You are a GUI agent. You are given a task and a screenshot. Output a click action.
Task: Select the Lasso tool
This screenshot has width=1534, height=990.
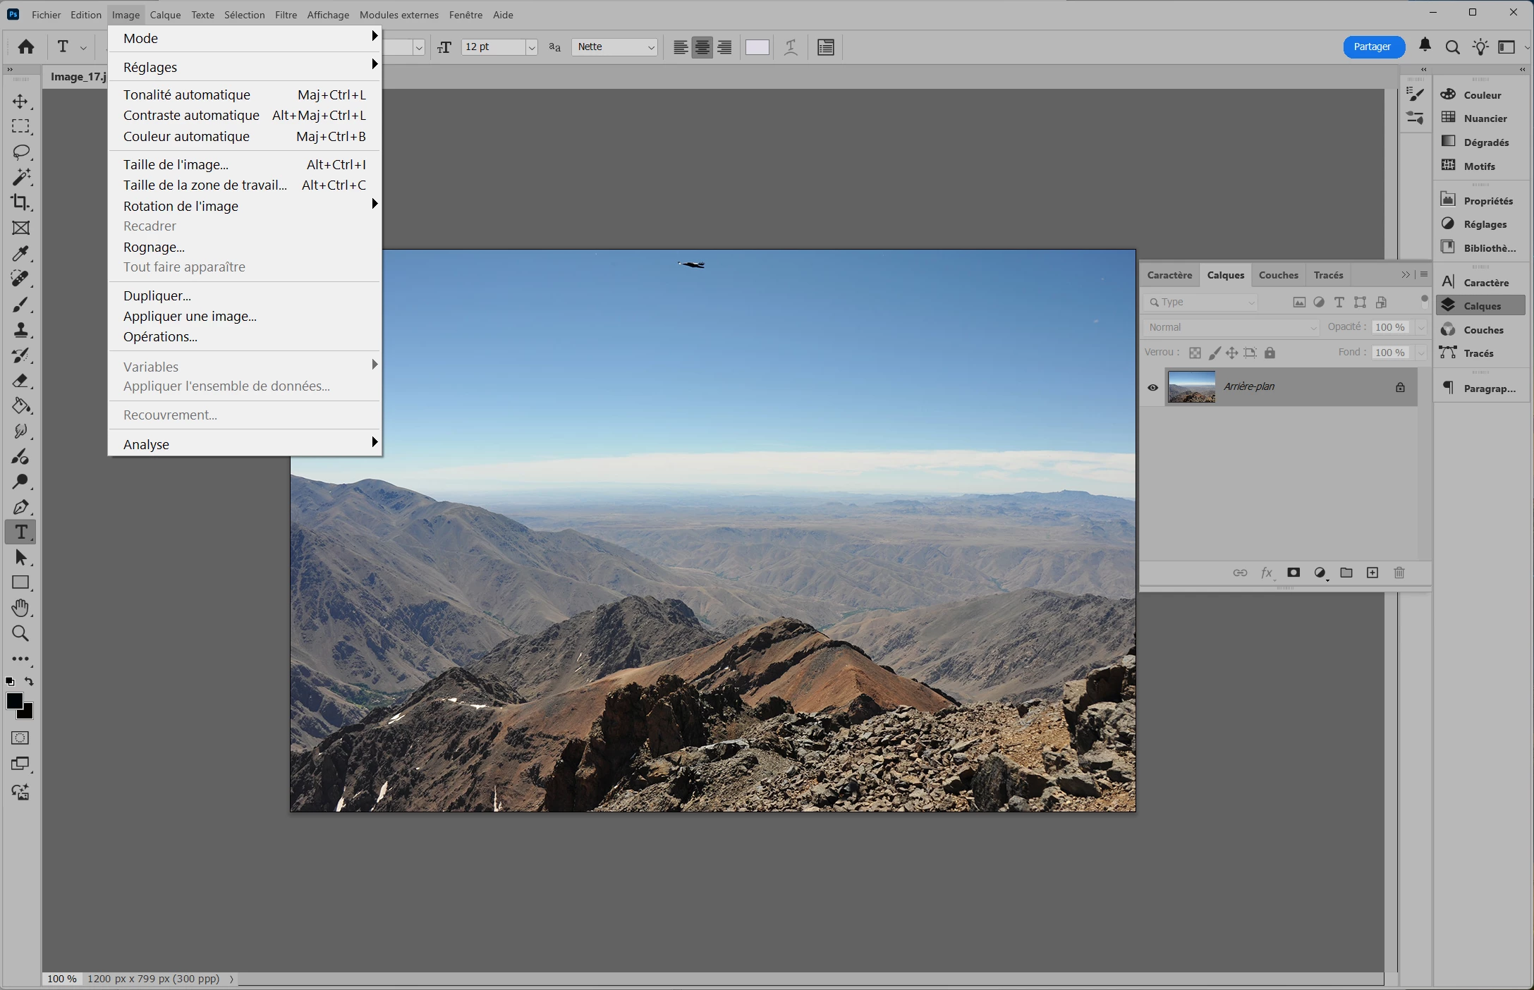pyautogui.click(x=21, y=152)
